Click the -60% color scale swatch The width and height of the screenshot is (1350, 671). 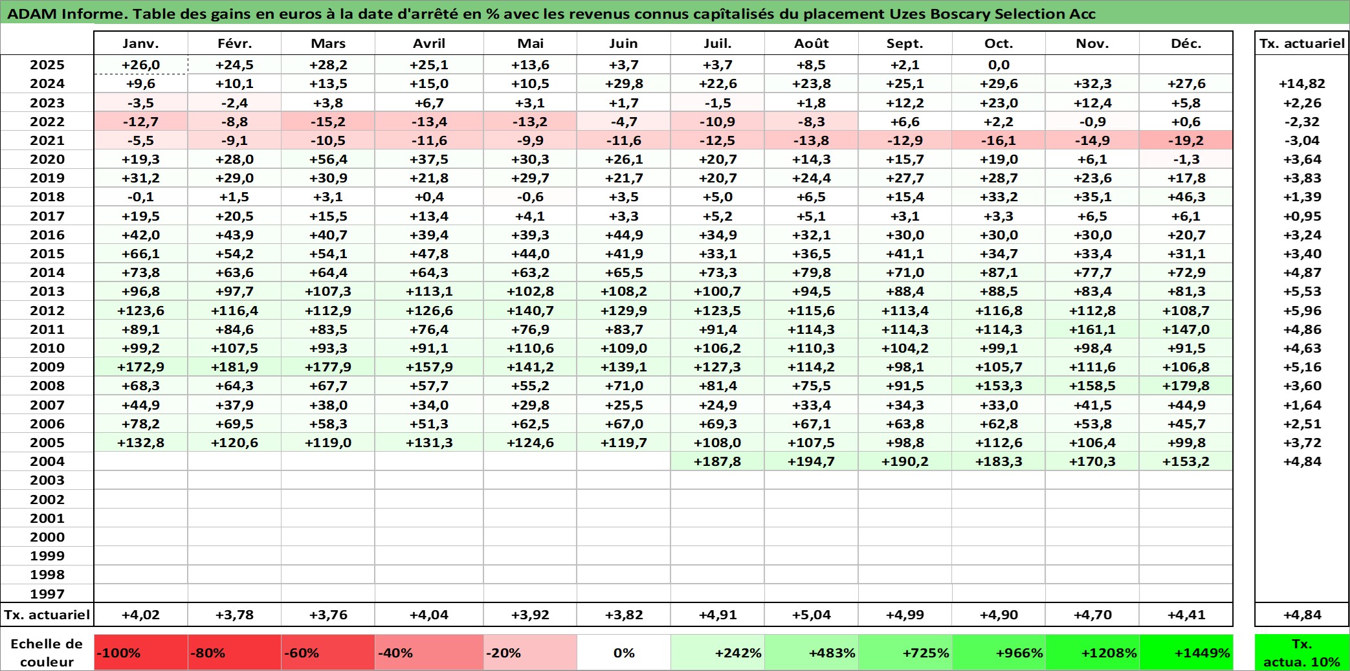tap(328, 652)
